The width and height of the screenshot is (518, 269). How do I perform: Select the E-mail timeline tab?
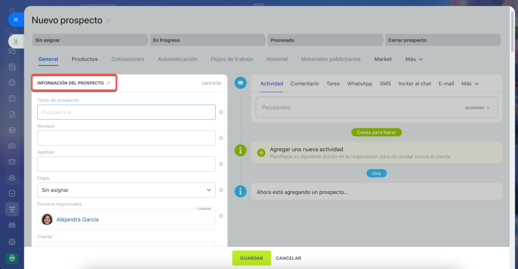tap(446, 83)
